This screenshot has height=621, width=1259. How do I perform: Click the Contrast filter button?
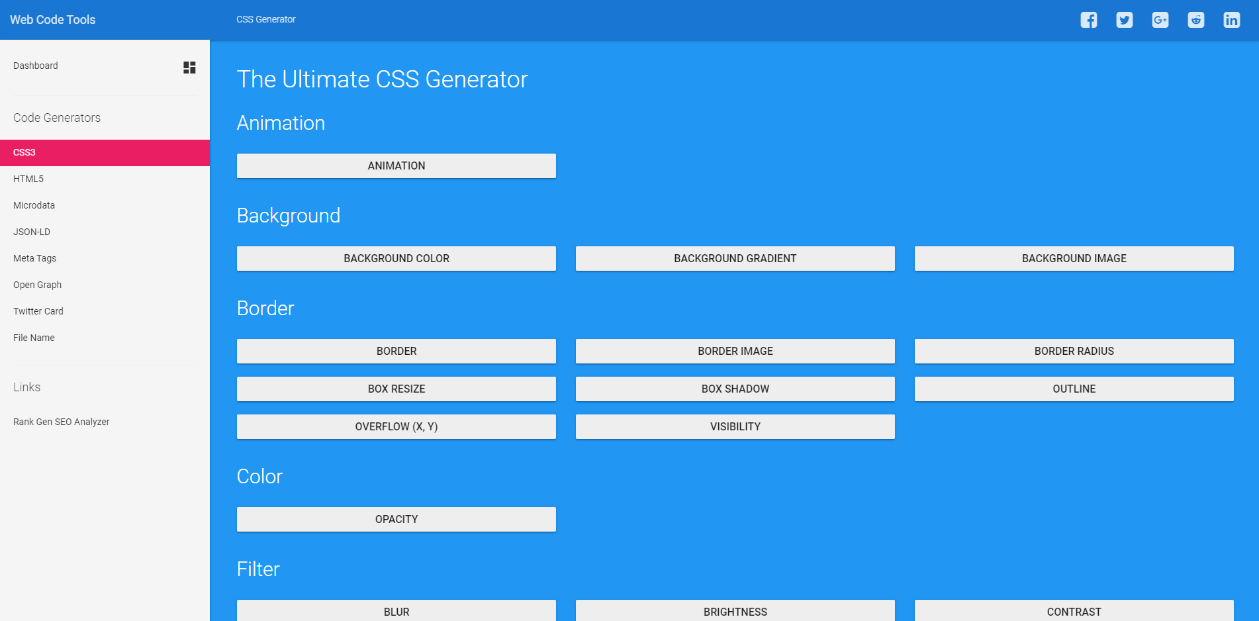coord(1074,610)
